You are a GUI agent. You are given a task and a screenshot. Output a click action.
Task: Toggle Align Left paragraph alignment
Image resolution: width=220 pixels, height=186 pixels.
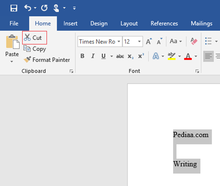pos(208,56)
